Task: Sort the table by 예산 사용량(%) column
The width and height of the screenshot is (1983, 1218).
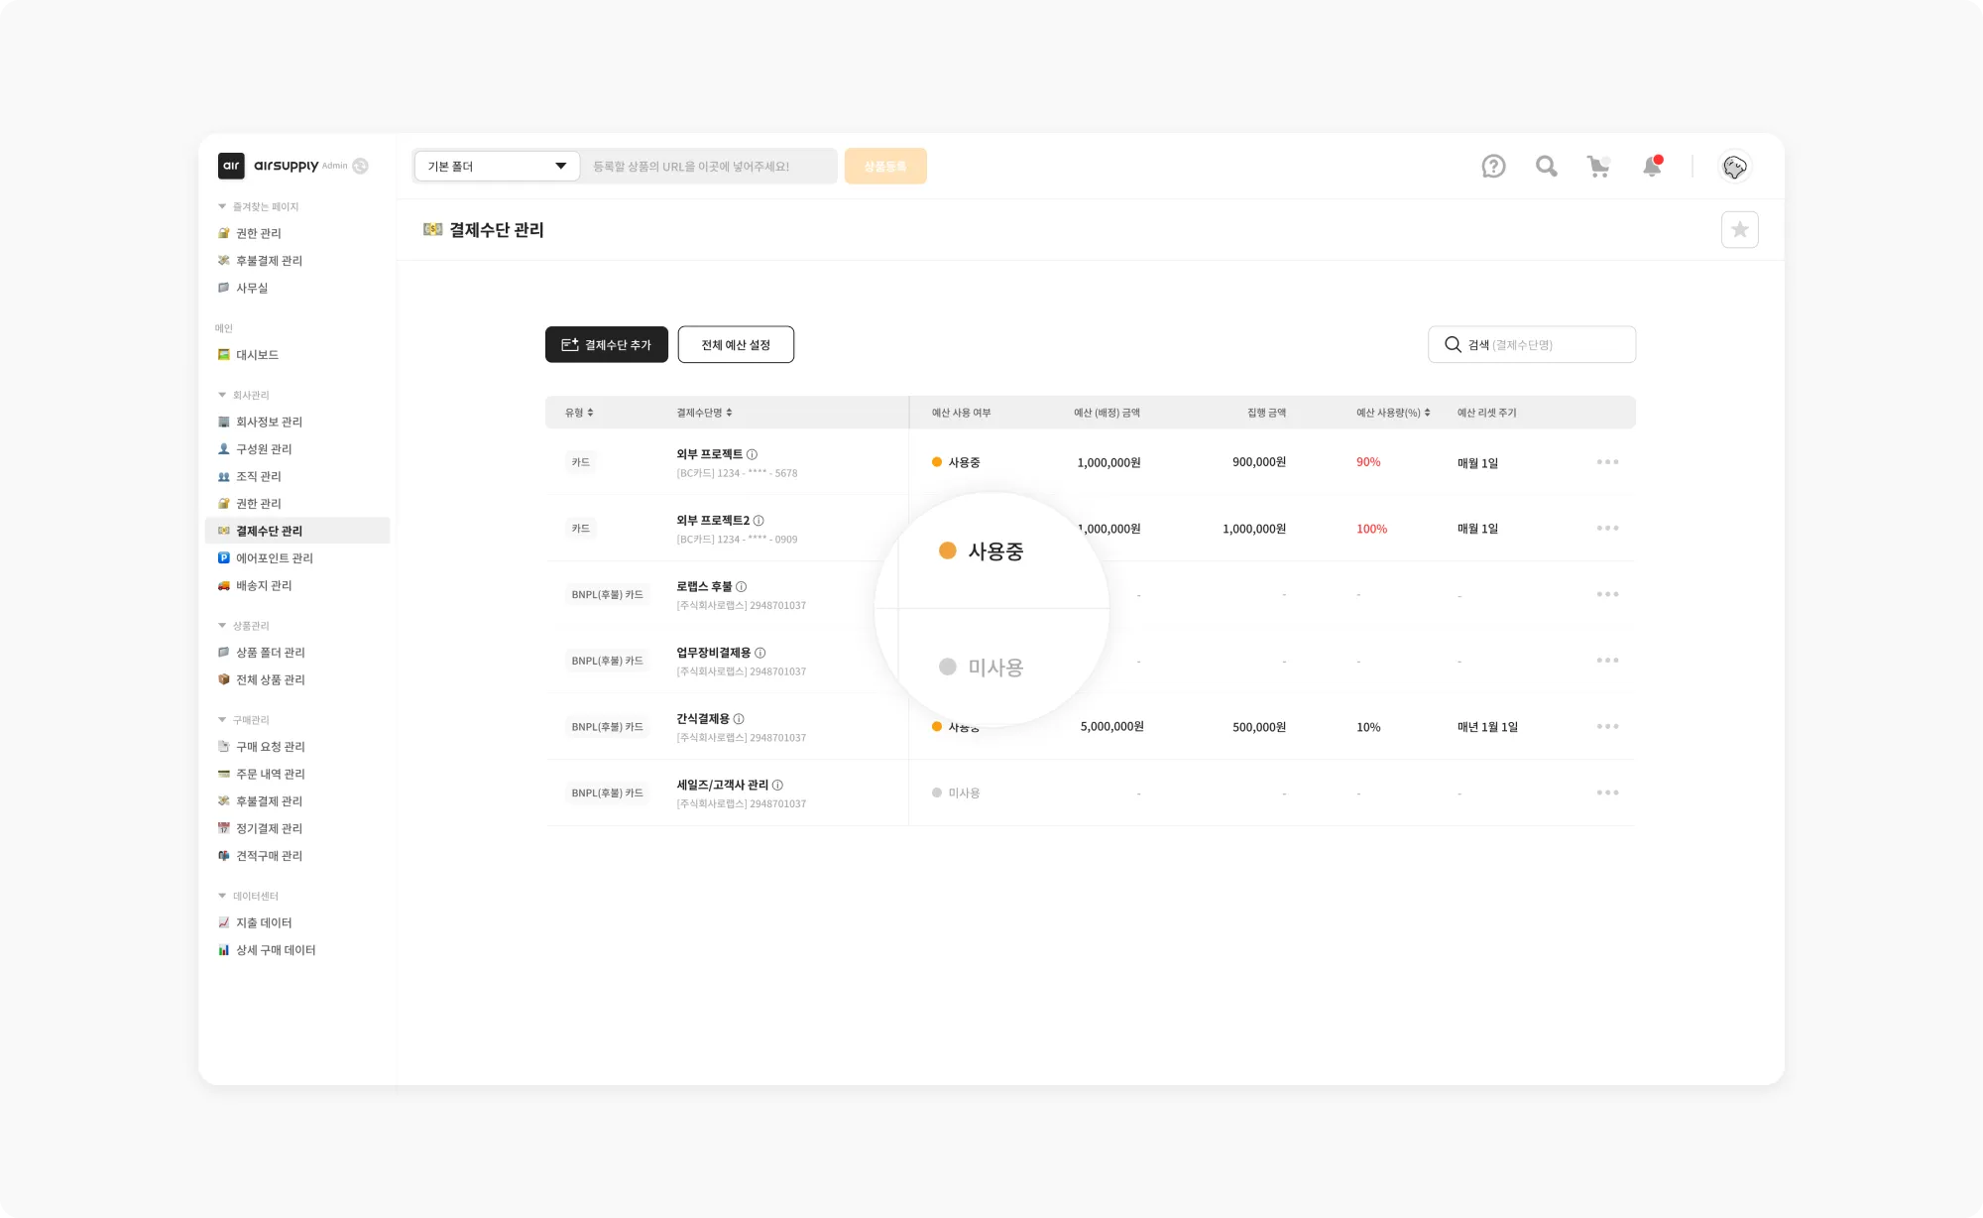Action: [1393, 413]
